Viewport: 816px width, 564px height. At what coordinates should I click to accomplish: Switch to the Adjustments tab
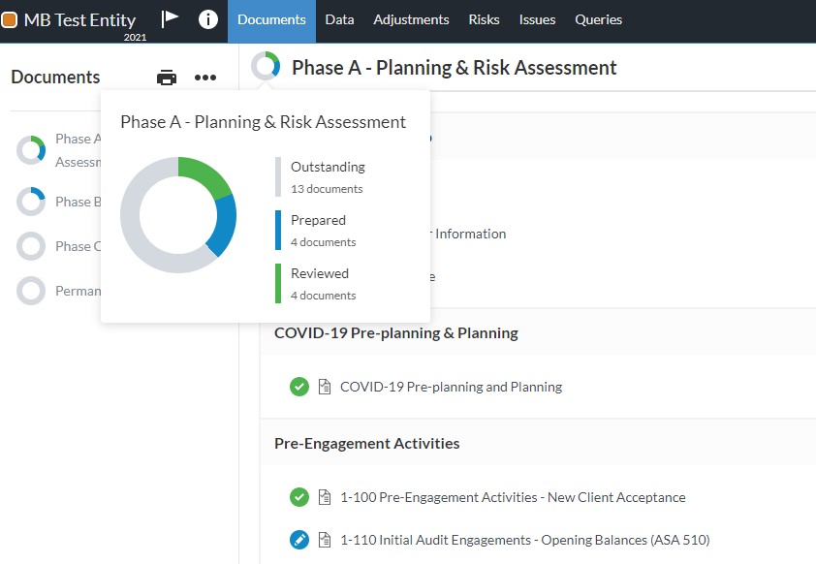(x=411, y=19)
